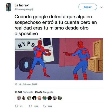Screen dimensions: 108x111
Task: View the 29.494 Me gusta list
Action: point(44,92)
